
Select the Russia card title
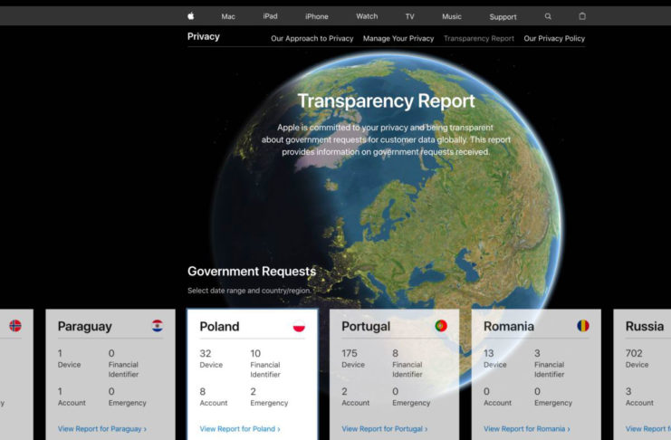[x=645, y=327]
